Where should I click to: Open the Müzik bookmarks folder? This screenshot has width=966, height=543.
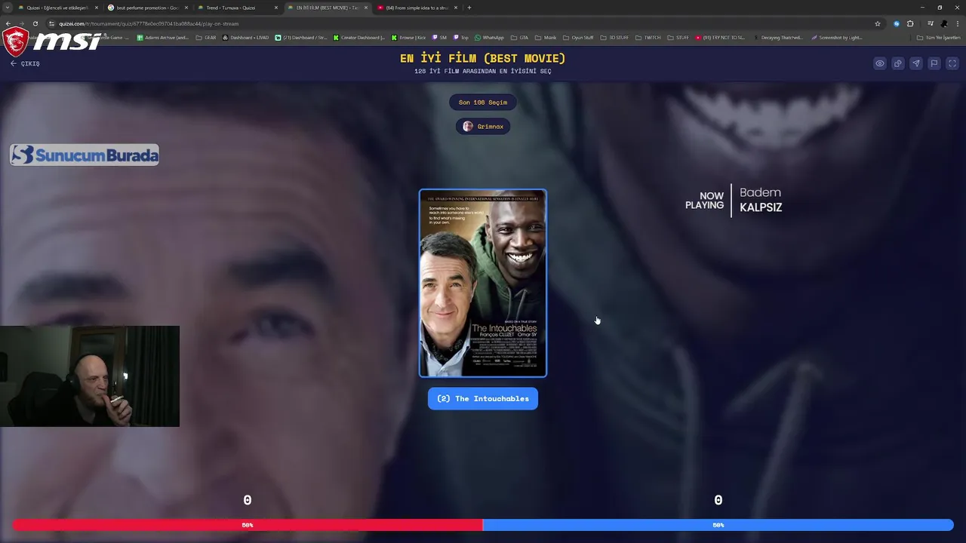pyautogui.click(x=546, y=37)
